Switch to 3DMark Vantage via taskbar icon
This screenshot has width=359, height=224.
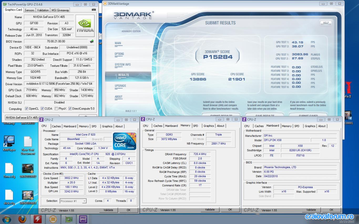53,219
